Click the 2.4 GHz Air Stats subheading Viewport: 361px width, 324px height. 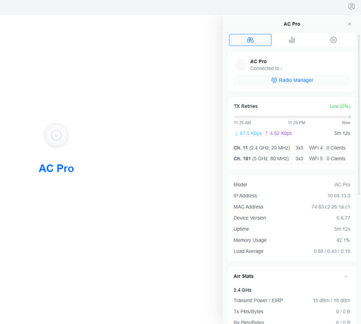(x=242, y=290)
